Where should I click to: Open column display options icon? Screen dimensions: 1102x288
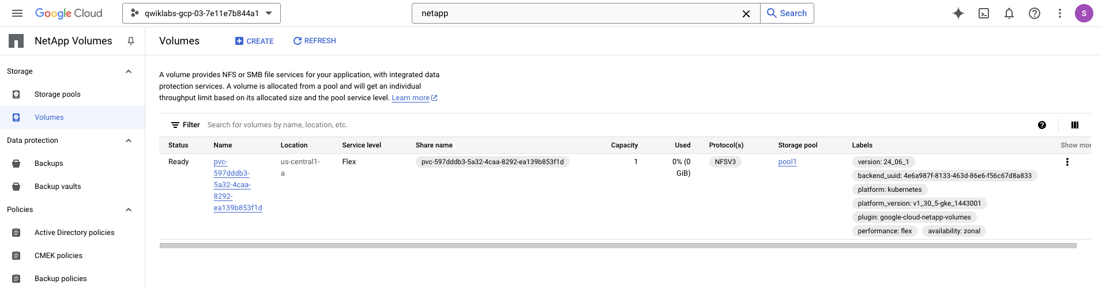pos(1075,125)
